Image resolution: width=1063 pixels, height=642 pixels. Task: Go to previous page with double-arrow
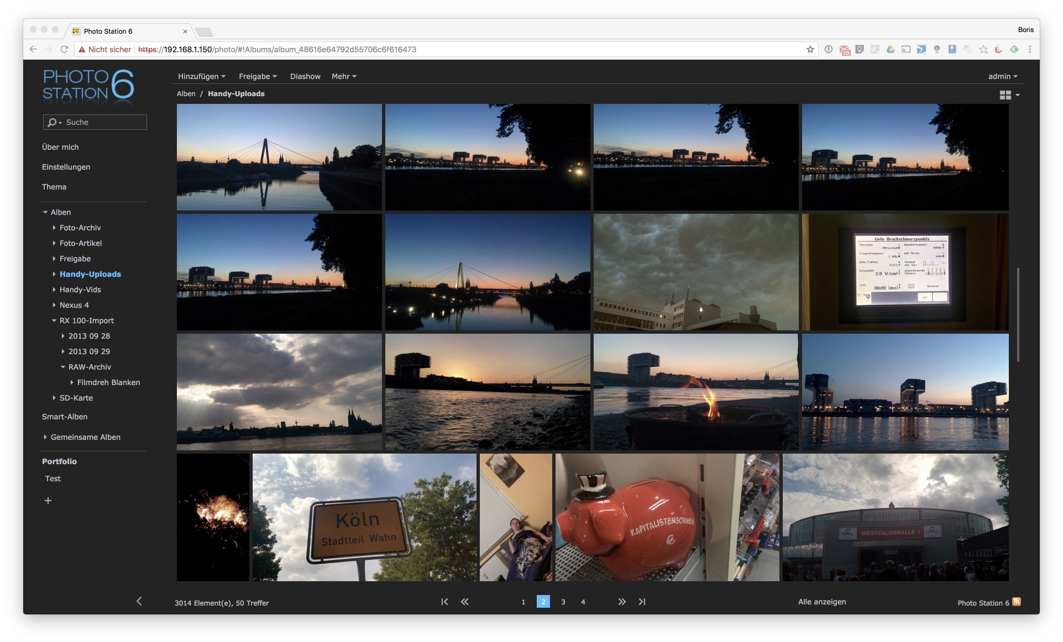[x=464, y=602]
